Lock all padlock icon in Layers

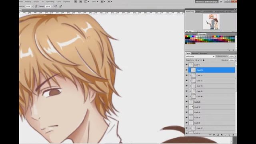204,60
